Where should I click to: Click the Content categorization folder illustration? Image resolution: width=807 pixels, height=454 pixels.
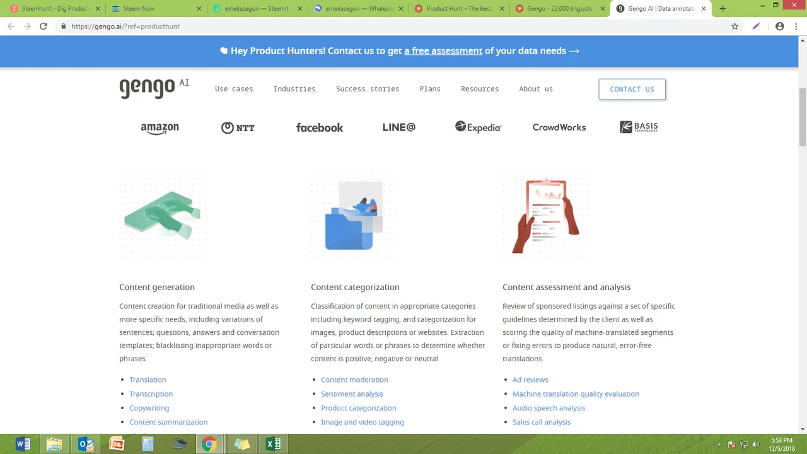[x=354, y=215]
